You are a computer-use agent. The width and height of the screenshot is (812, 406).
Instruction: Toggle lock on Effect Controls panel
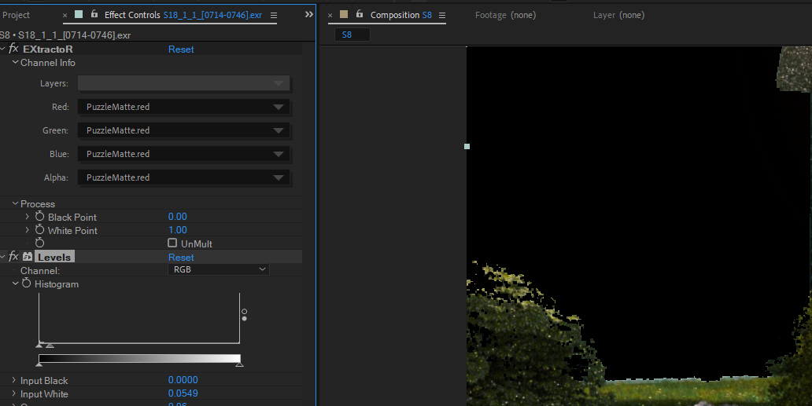[94, 14]
